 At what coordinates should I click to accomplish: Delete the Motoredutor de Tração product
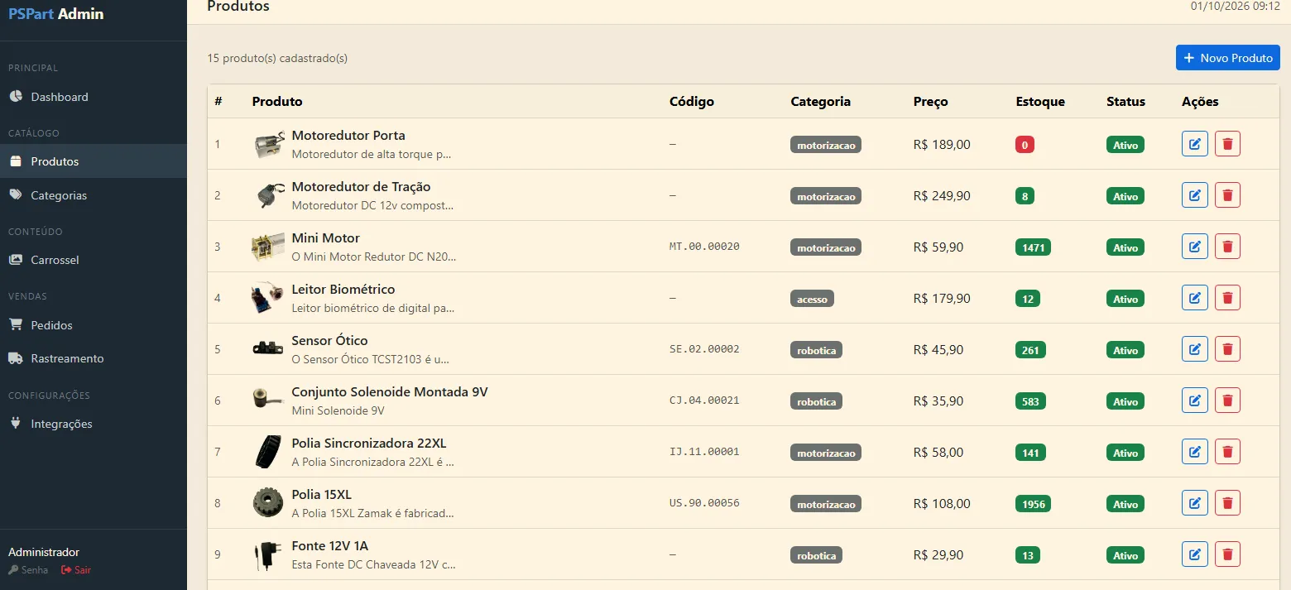(x=1227, y=195)
